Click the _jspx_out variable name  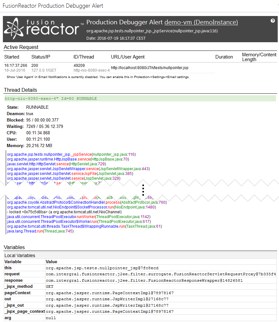pos(14,305)
